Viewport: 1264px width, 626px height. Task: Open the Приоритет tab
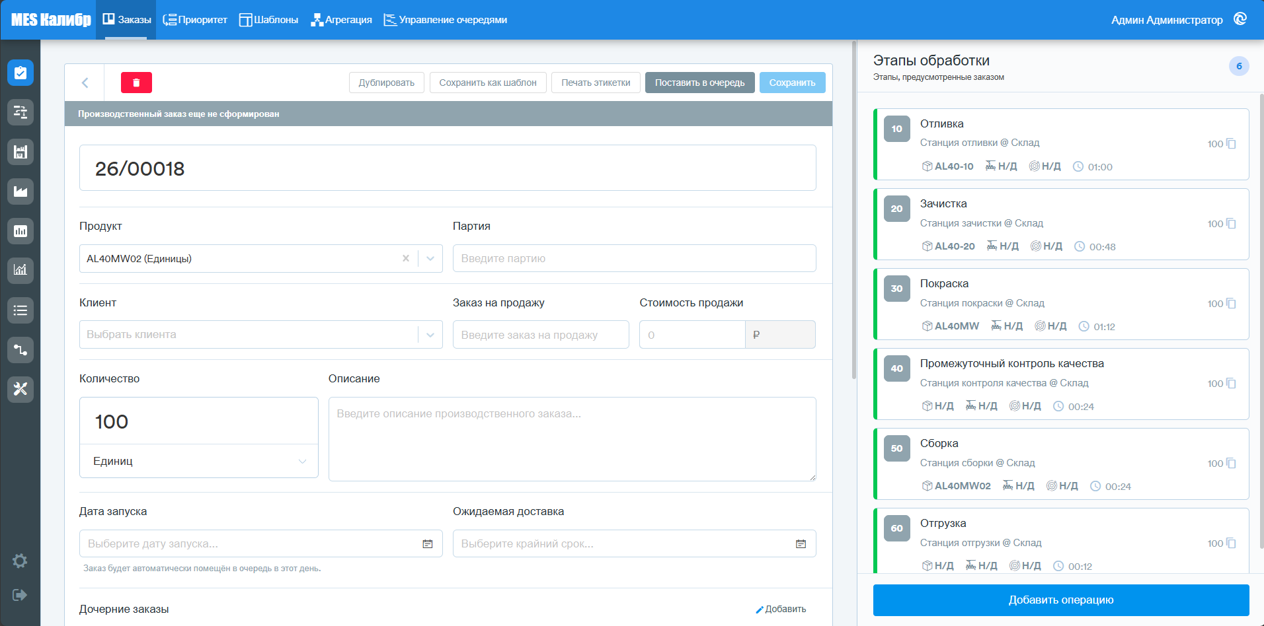point(195,20)
